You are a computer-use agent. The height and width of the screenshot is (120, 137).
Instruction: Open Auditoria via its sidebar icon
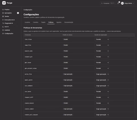pos(3,30)
